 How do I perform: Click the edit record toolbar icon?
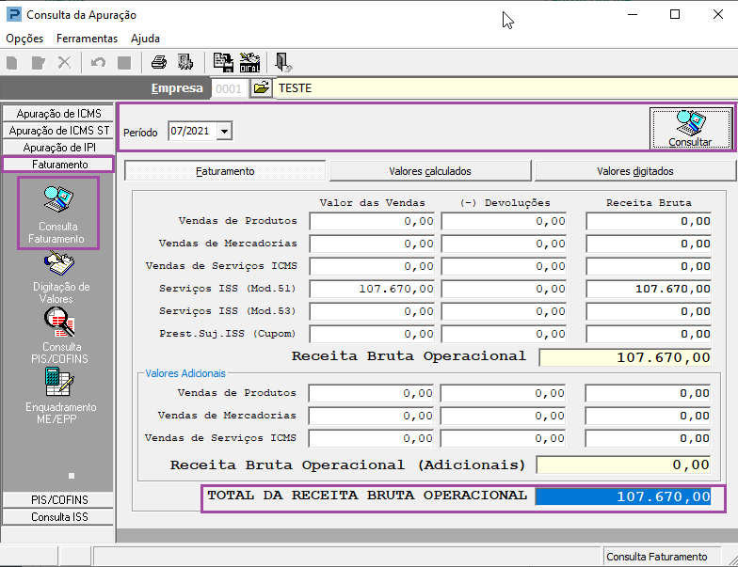(x=38, y=62)
